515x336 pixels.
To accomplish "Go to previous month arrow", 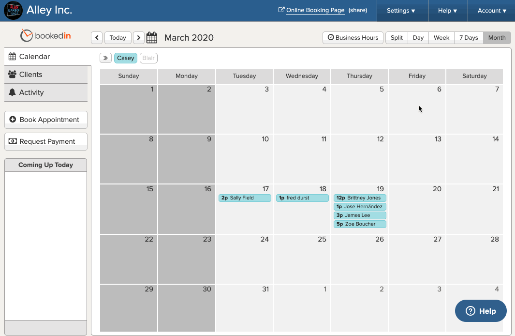I will click(97, 37).
